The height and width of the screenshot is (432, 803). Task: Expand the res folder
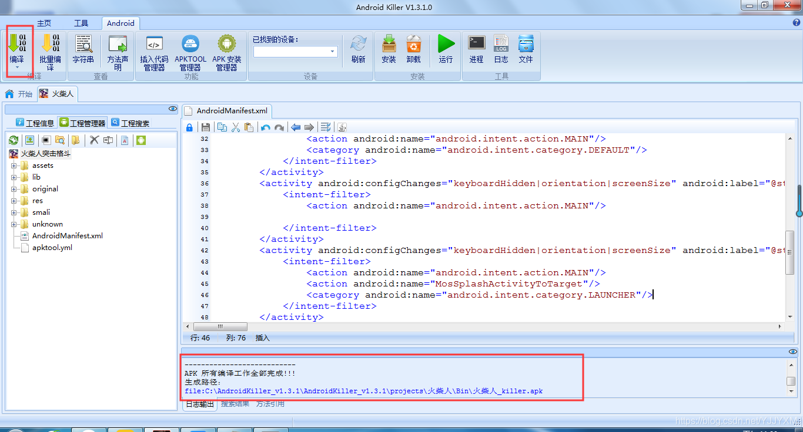click(x=14, y=201)
